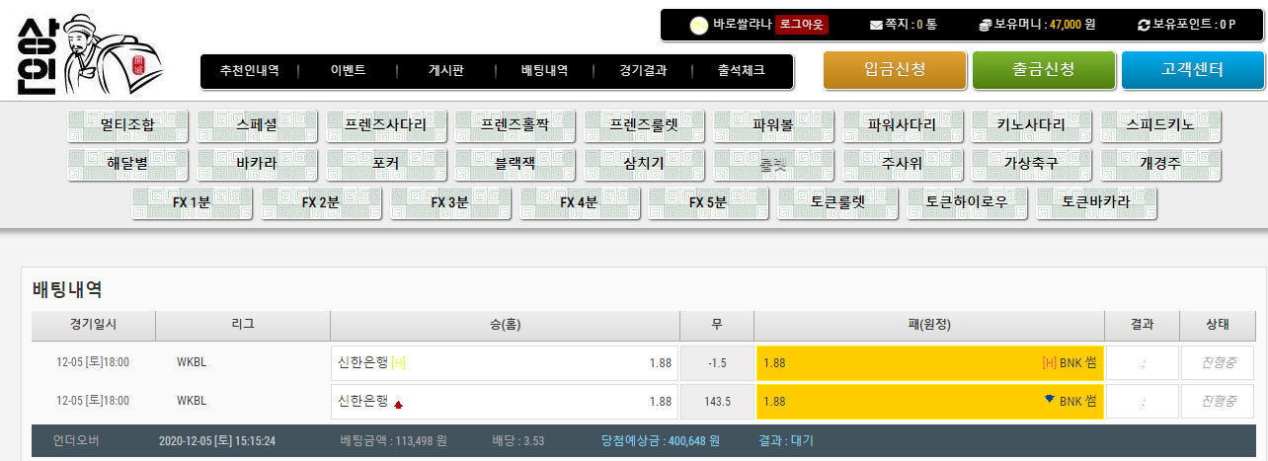Open the 경기결과 menu item
This screenshot has width=1268, height=461.
pos(643,71)
